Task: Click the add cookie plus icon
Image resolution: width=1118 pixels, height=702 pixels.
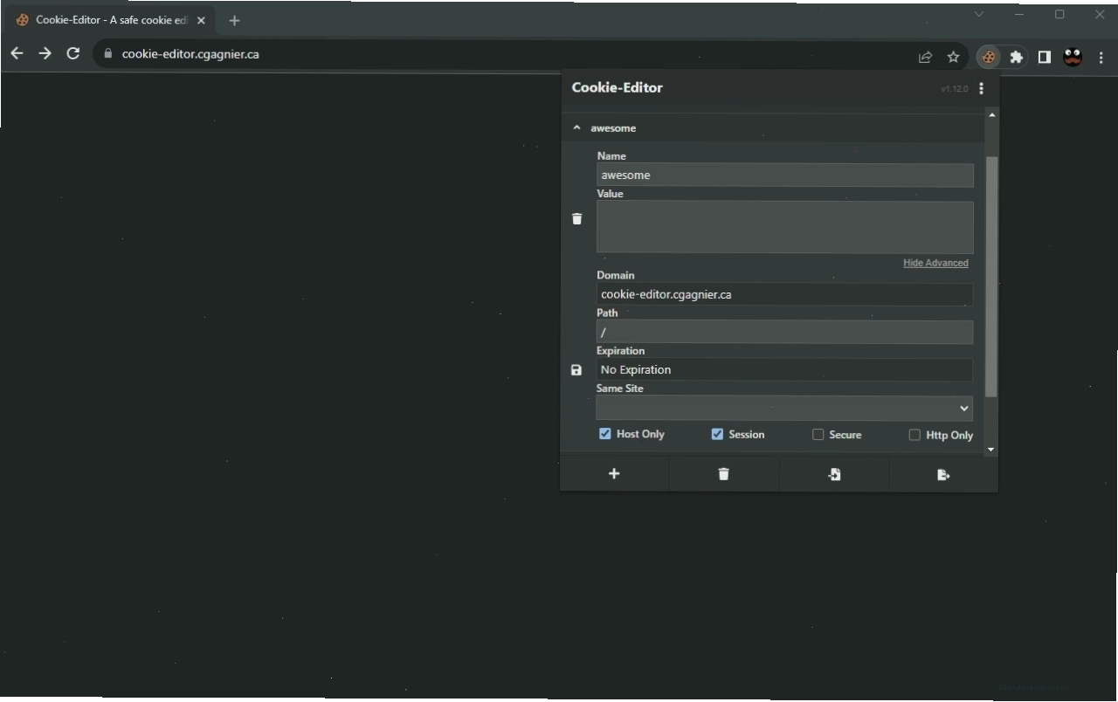Action: pyautogui.click(x=614, y=474)
